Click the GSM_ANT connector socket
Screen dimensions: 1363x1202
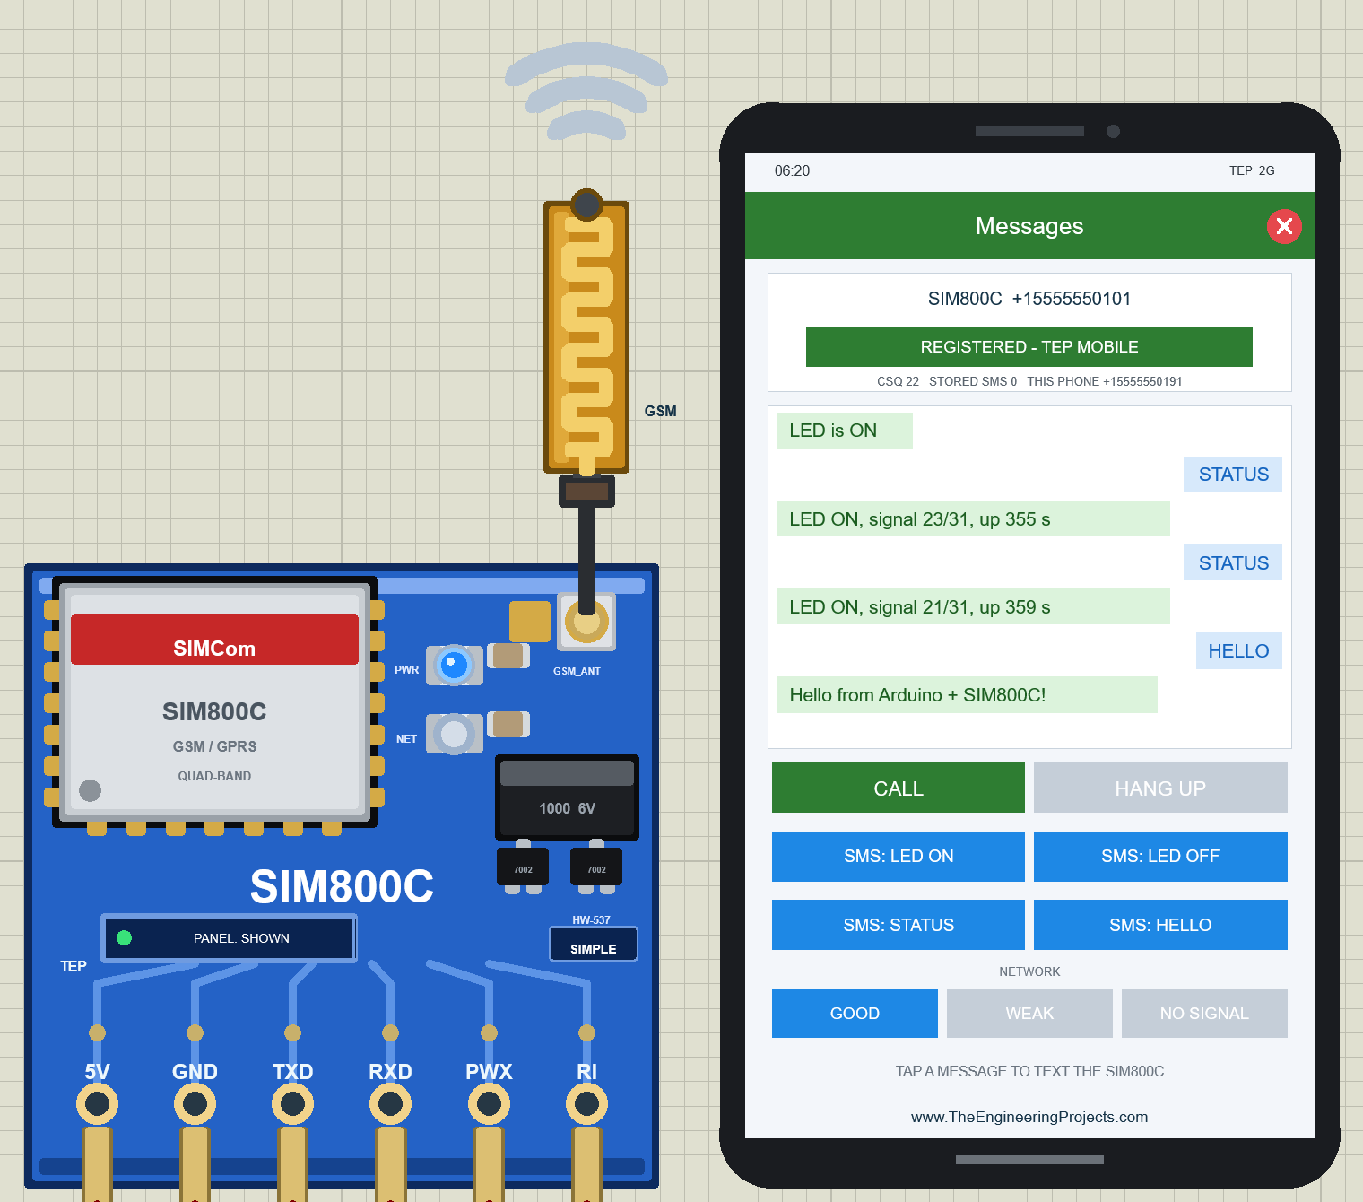(586, 621)
